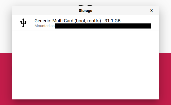Click the USB icon of the Multi-Card entry
This screenshot has height=105, width=171.
[x=23, y=23]
